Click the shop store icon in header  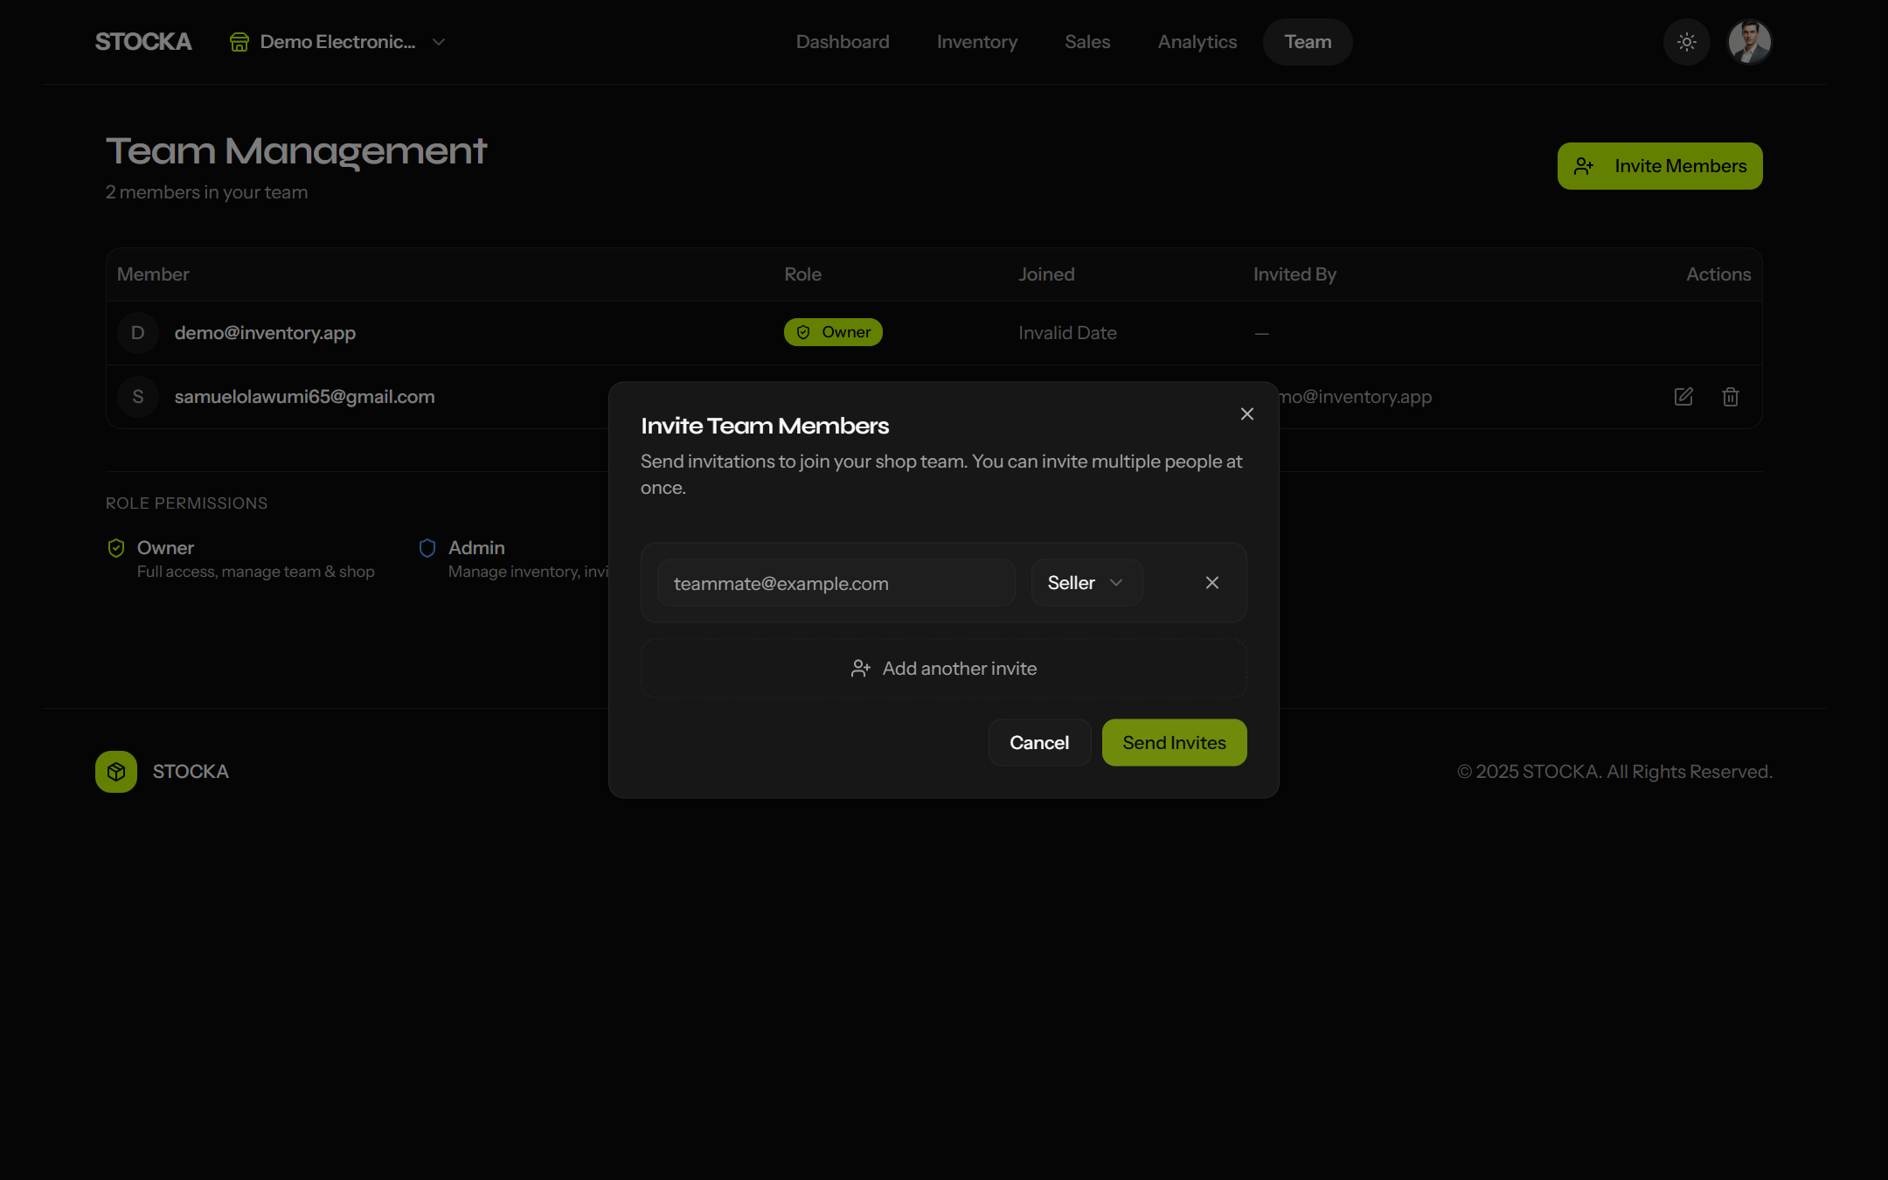coord(239,42)
